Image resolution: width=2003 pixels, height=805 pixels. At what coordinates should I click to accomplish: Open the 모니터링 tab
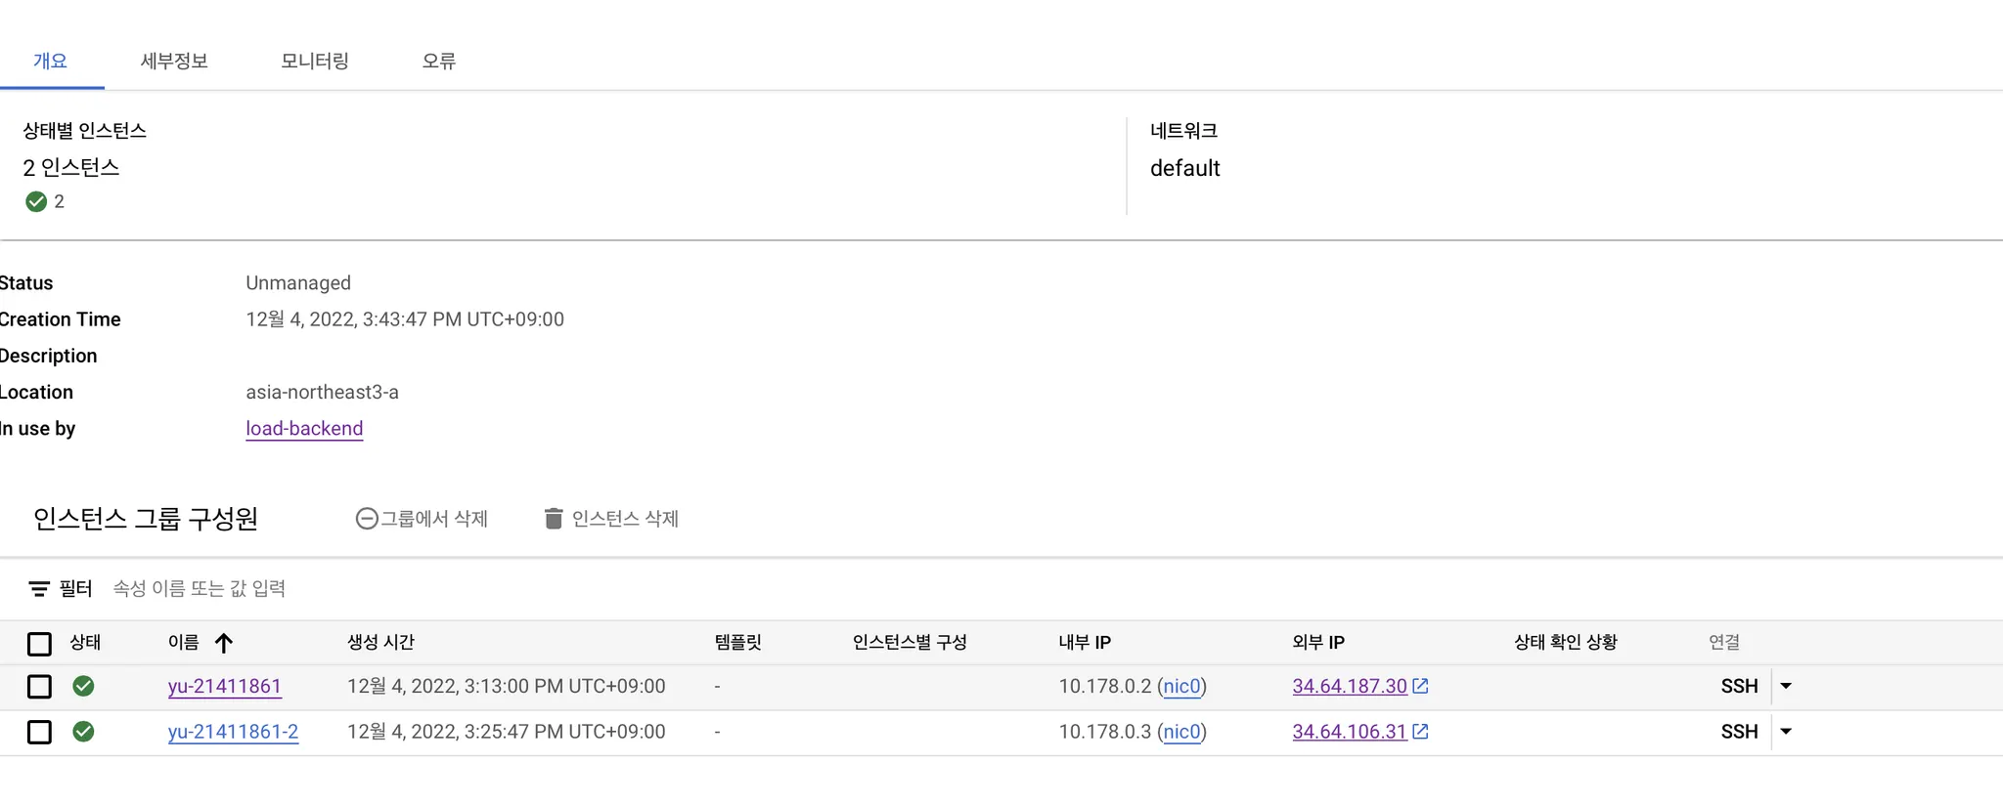pos(315,61)
